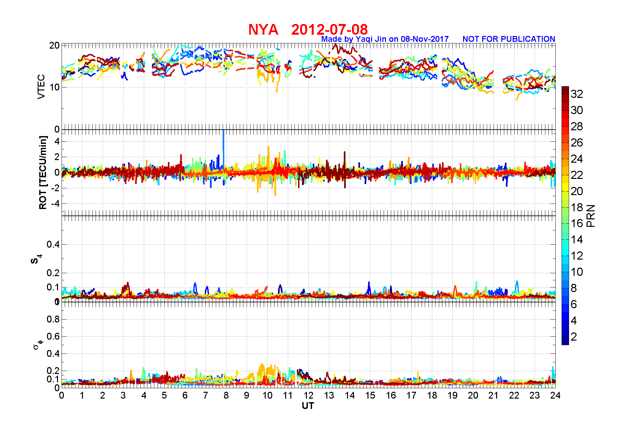Click colorbar tick label 30
Image resolution: width=617 pixels, height=431 pixels.
[577, 110]
